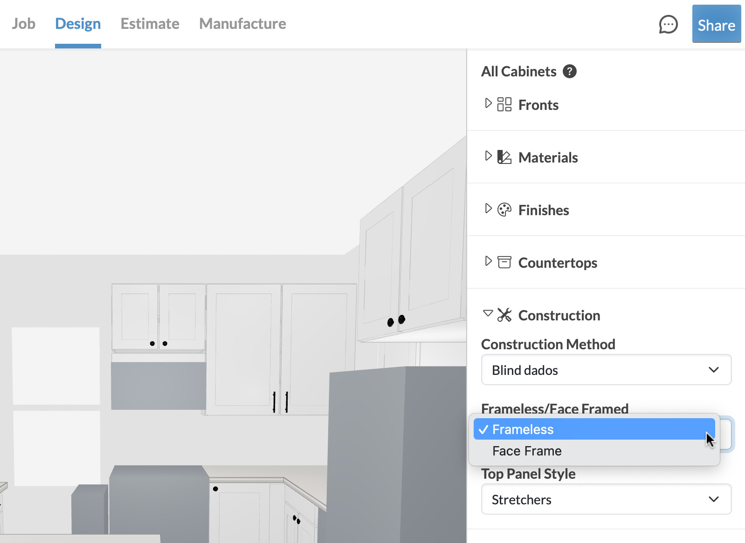Screen dimensions: 745x543
Task: Choose Face Frame from the dropdown list
Action: point(527,451)
